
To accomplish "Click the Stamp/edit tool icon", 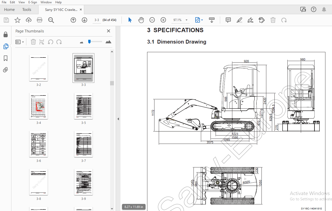I will 261,20.
